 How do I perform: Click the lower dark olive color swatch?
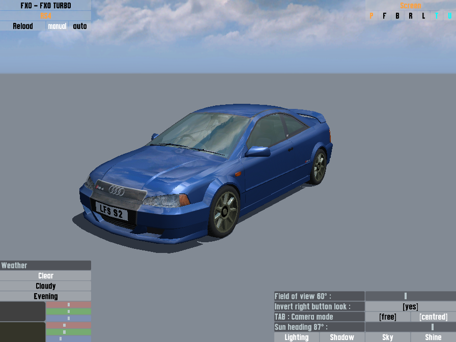tap(22, 332)
